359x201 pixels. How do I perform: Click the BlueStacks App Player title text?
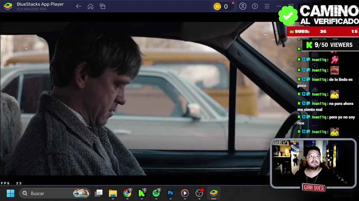[x=40, y=4]
